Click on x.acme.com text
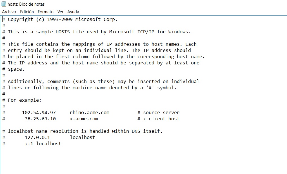Screen dimensions: 287x174 (x=84, y=119)
